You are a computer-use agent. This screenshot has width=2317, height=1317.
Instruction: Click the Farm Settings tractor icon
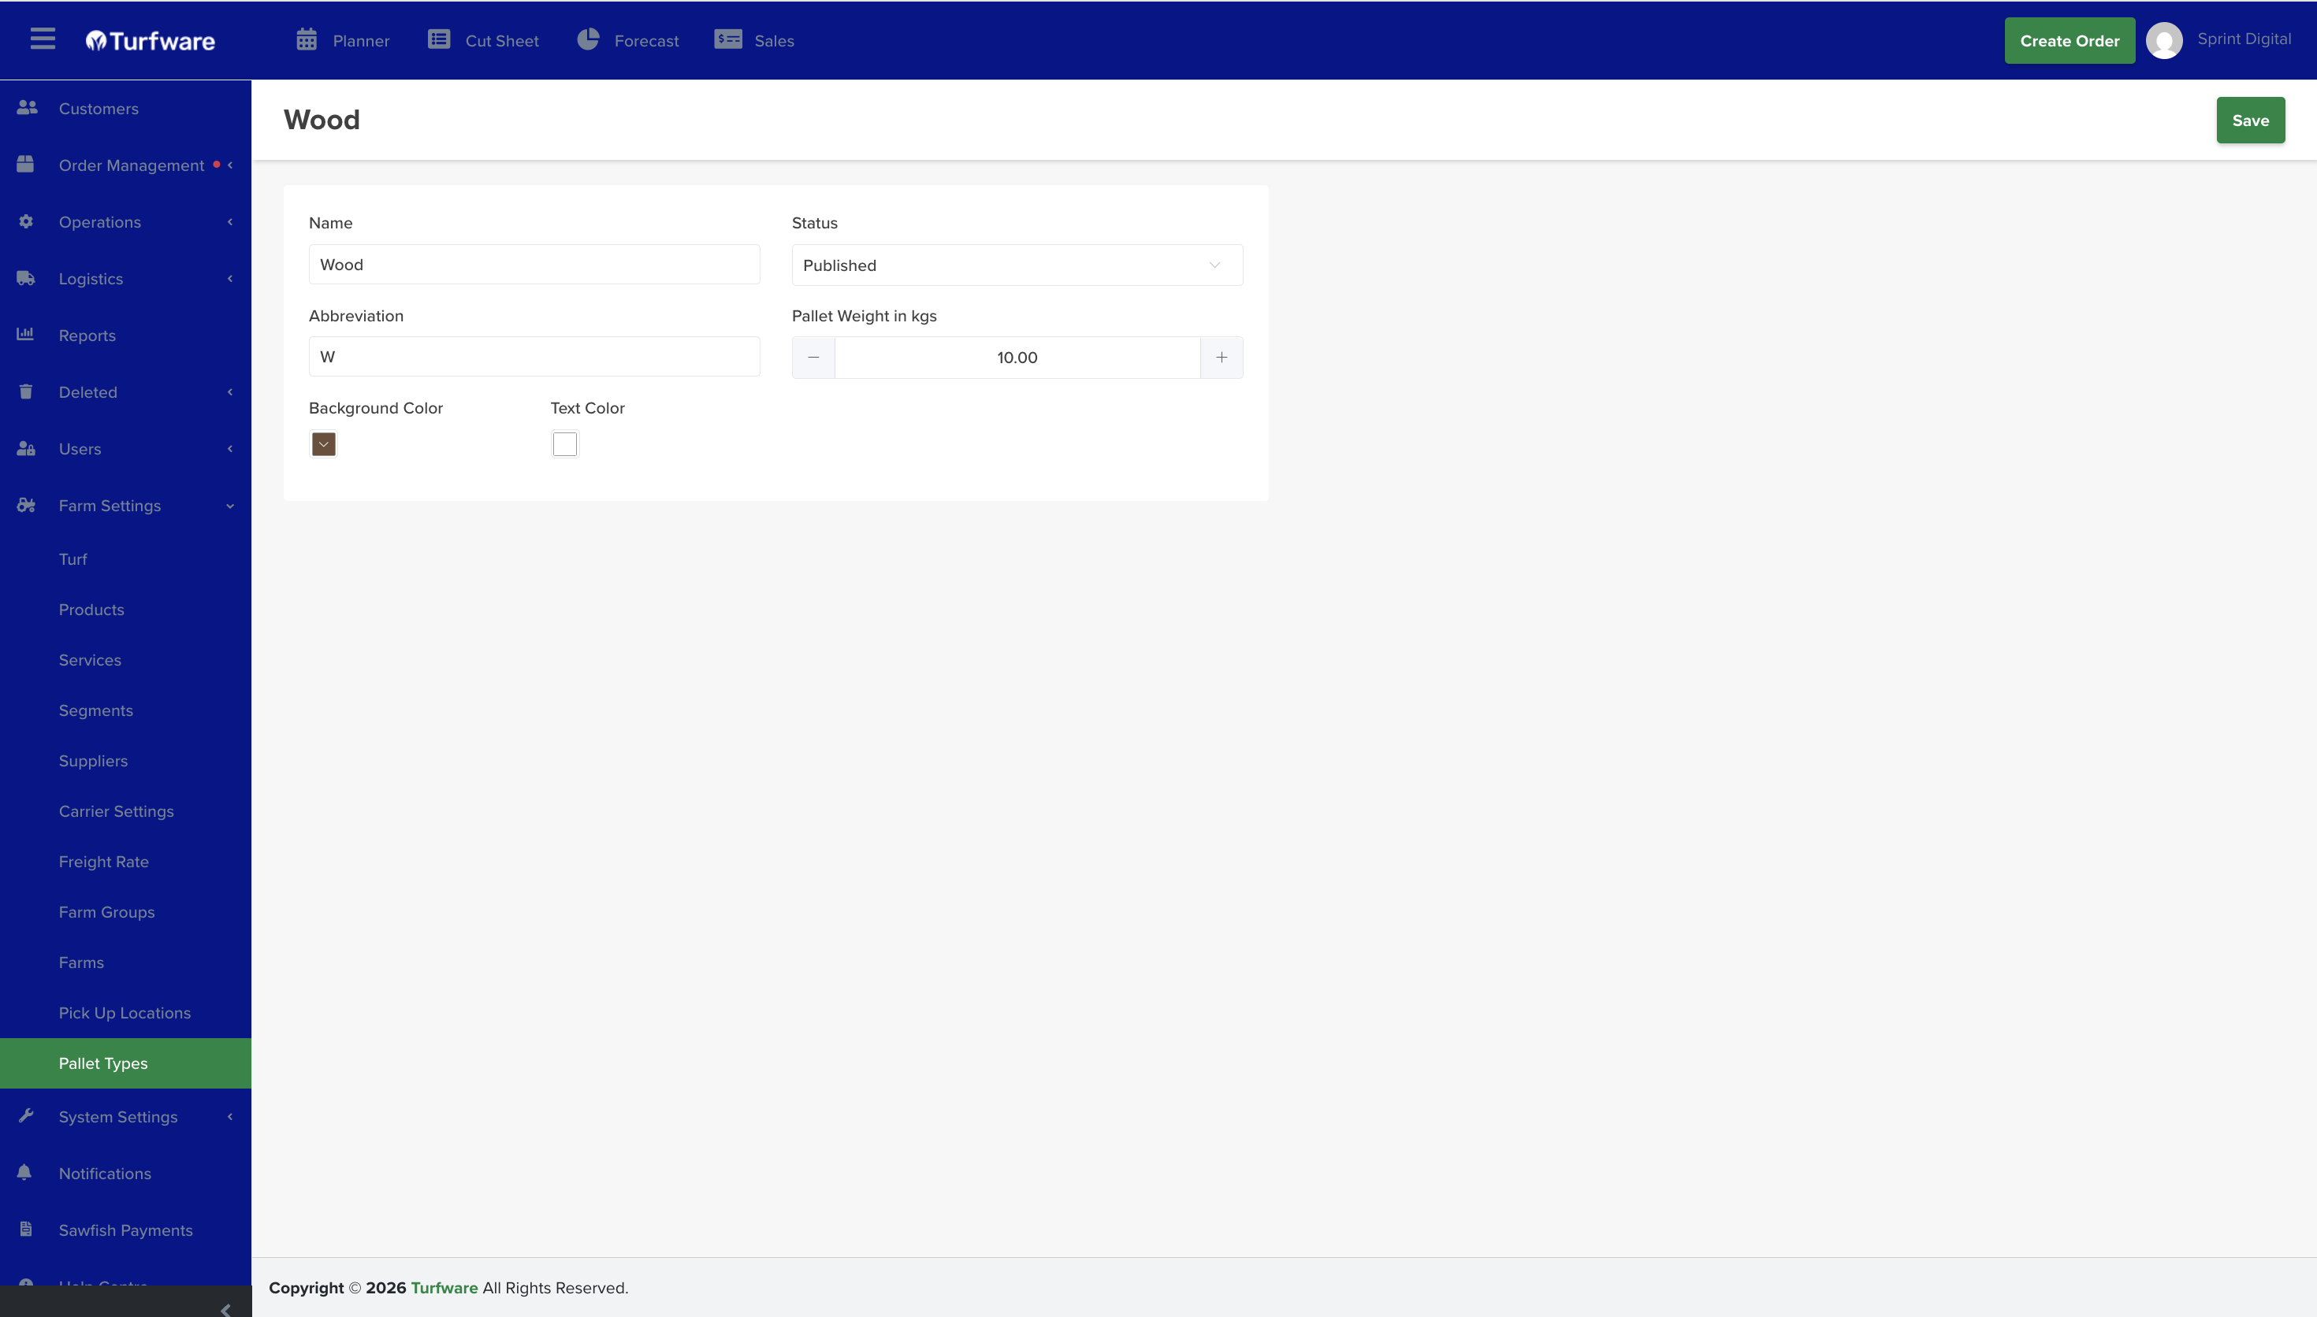(x=25, y=505)
